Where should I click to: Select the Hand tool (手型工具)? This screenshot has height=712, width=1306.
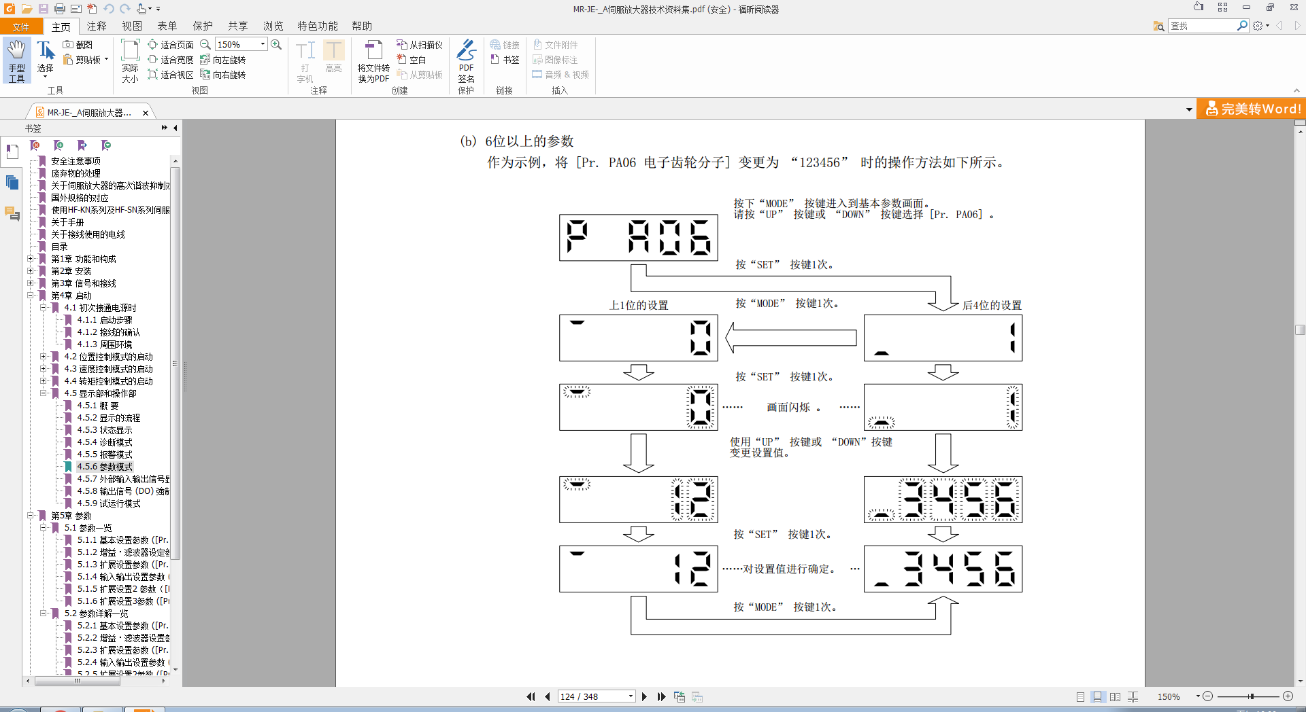click(x=16, y=60)
